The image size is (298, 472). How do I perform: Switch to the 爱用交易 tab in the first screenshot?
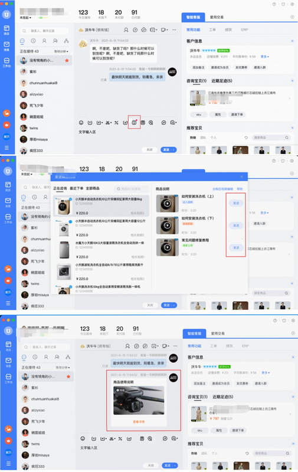(217, 17)
